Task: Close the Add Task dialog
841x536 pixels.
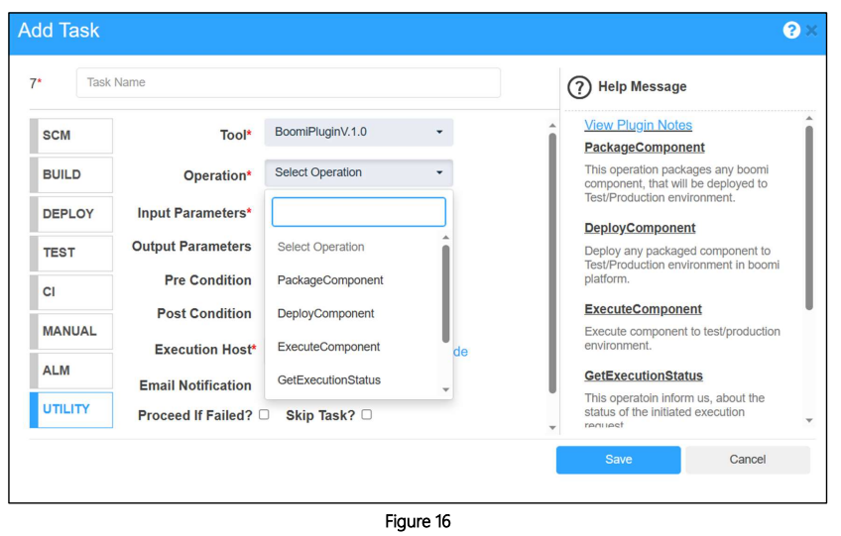Action: [811, 31]
